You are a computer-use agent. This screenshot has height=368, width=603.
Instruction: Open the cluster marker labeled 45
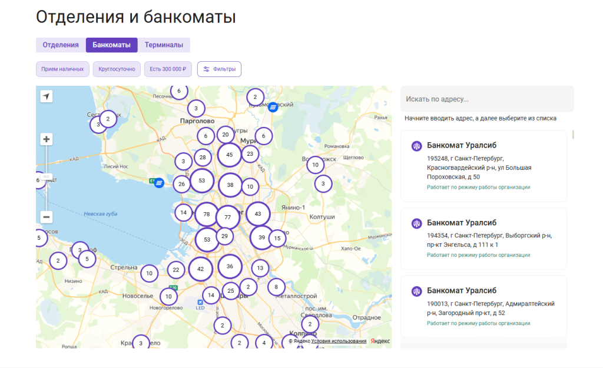229,155
